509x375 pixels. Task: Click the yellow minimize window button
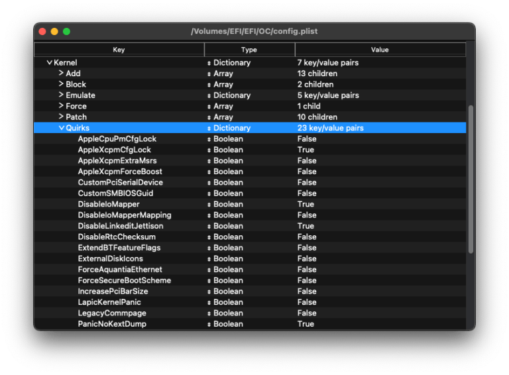coord(54,31)
